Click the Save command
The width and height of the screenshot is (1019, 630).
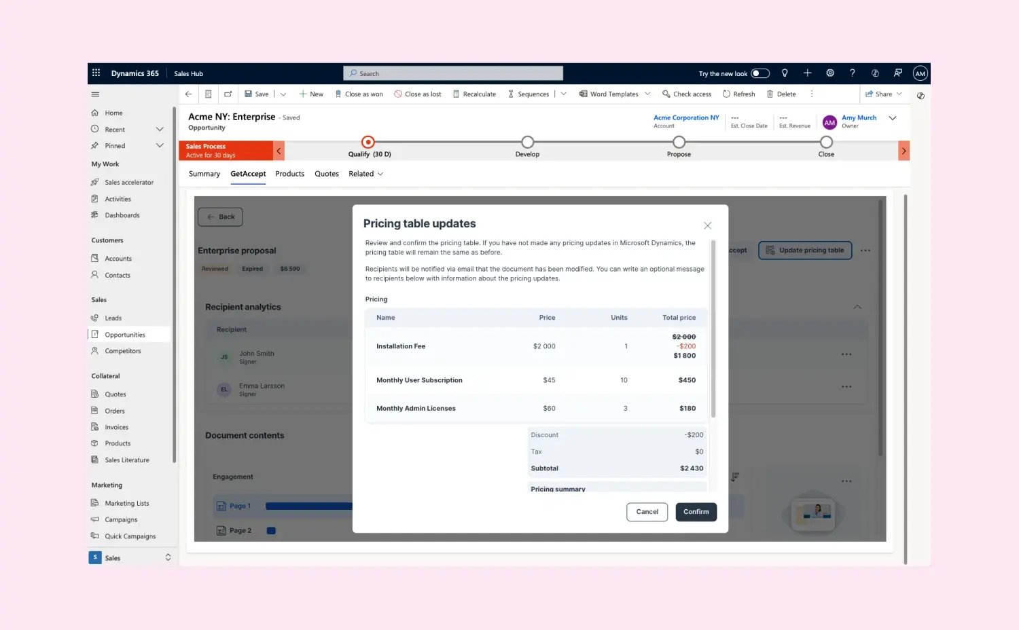(x=257, y=94)
